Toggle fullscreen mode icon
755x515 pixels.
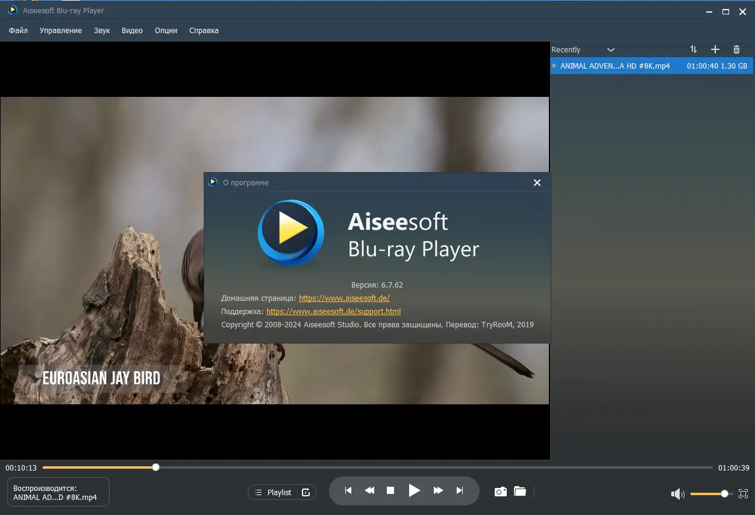point(743,493)
